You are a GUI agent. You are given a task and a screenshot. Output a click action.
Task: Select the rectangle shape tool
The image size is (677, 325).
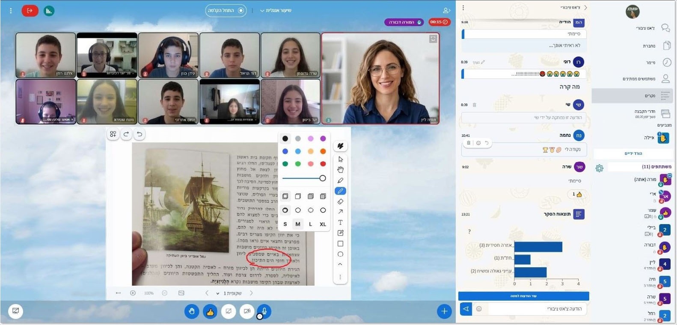(x=340, y=244)
